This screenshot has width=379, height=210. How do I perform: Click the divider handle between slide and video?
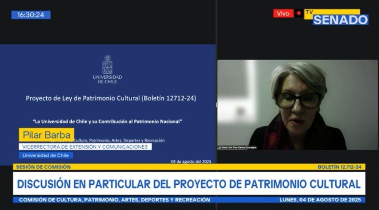[x=216, y=105]
